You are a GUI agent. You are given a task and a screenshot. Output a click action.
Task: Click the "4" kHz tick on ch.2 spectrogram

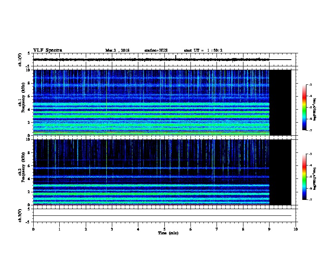point(29,179)
